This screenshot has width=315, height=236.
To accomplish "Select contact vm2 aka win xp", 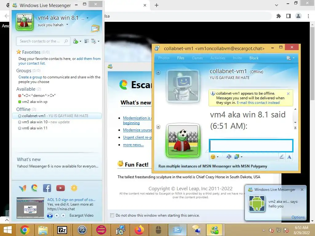I will [x=34, y=102].
